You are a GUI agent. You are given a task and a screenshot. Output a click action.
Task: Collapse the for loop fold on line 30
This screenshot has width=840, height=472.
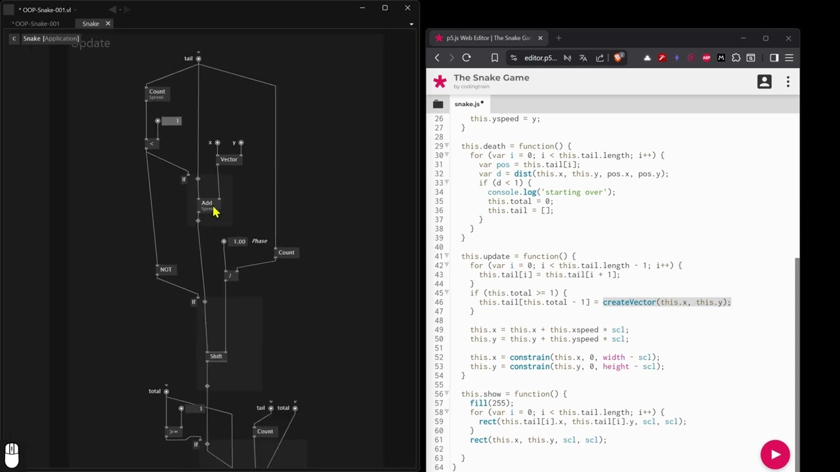pyautogui.click(x=448, y=155)
